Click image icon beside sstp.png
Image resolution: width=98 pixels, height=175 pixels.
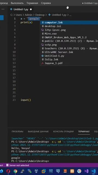coord(42,45)
